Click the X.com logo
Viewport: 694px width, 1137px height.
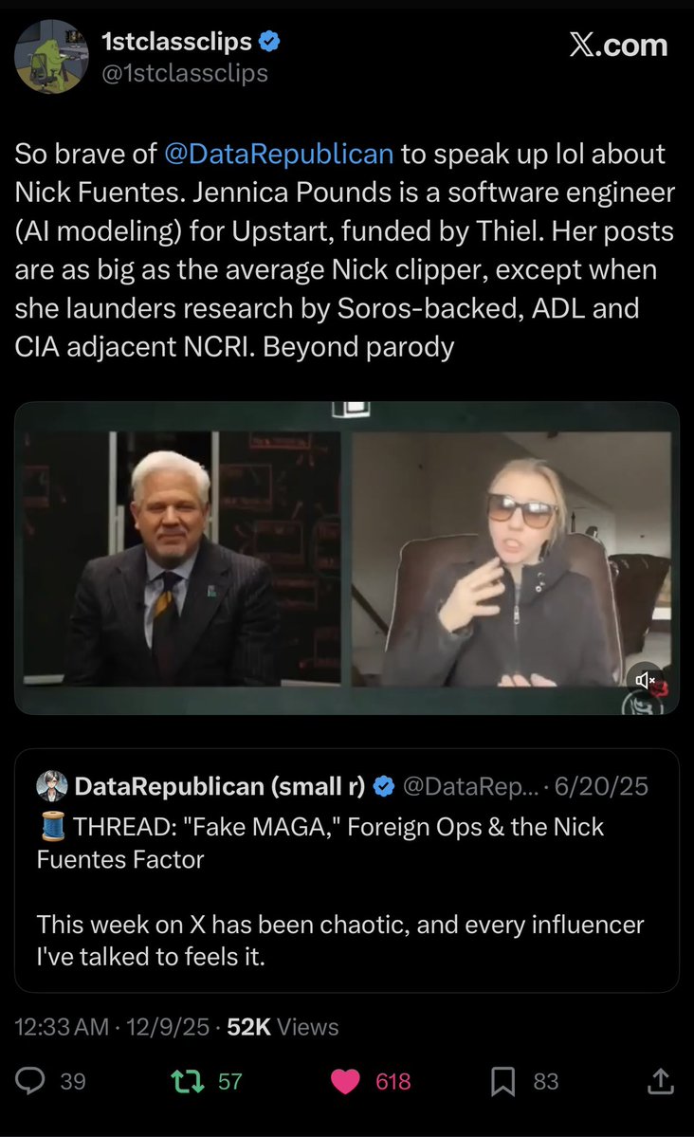coord(618,46)
